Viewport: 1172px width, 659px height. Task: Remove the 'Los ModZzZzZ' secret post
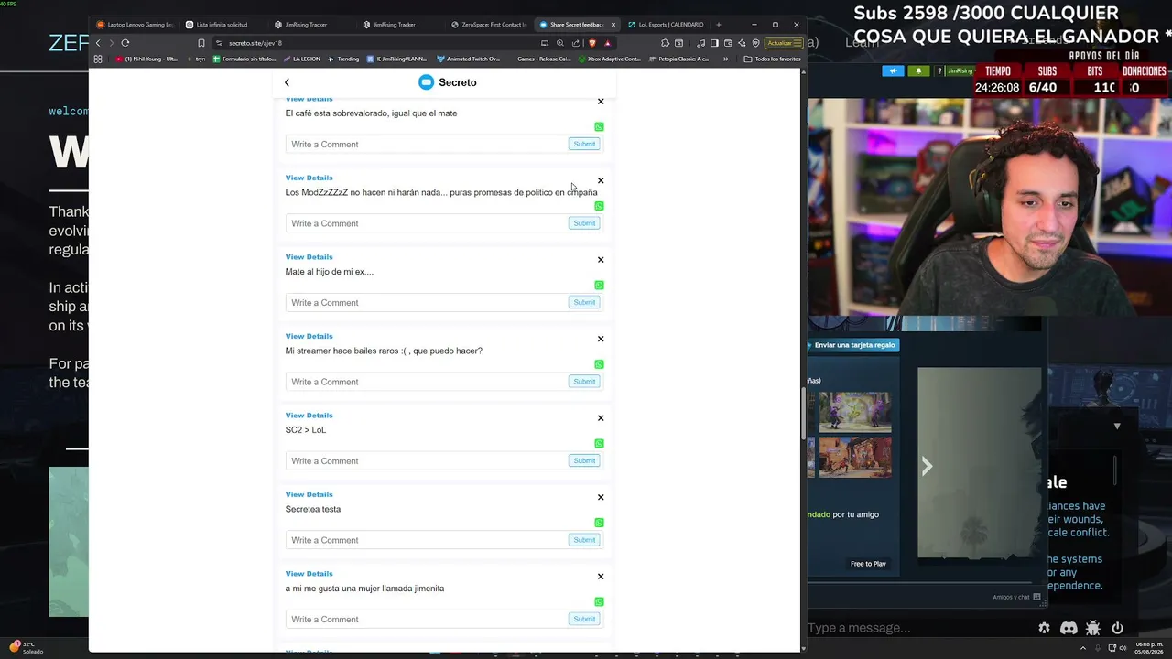601,180
